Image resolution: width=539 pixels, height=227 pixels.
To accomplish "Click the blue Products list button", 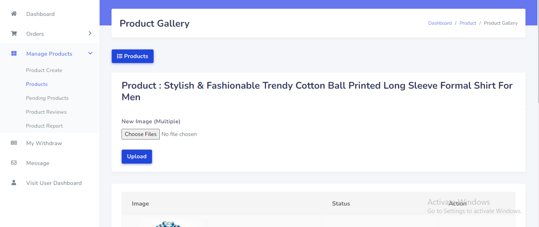I will 132,56.
